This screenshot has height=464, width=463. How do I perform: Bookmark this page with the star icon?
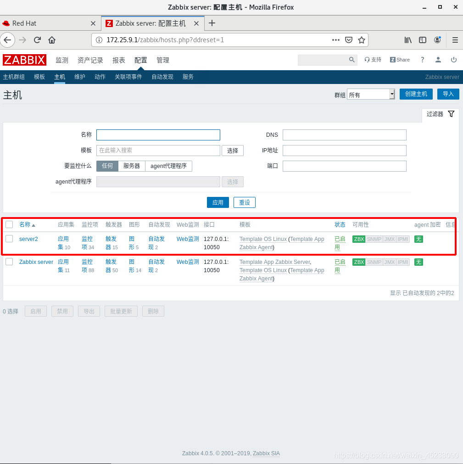362,40
